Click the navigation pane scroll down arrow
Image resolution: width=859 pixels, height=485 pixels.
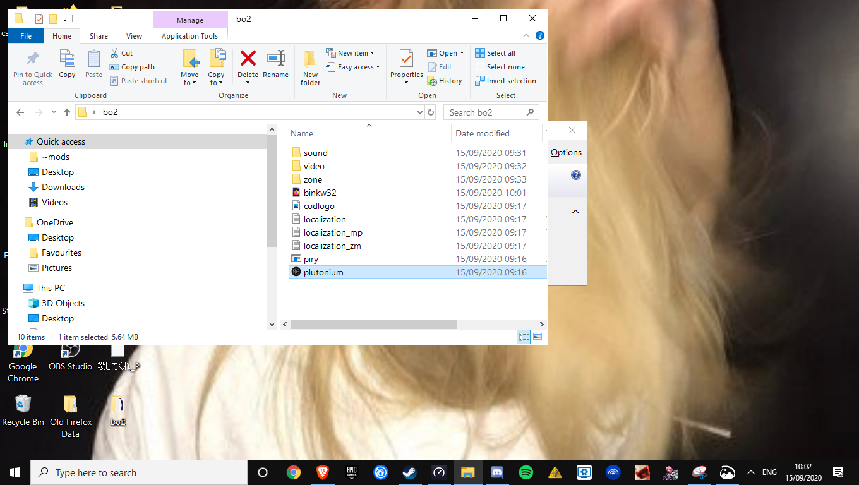tap(272, 324)
